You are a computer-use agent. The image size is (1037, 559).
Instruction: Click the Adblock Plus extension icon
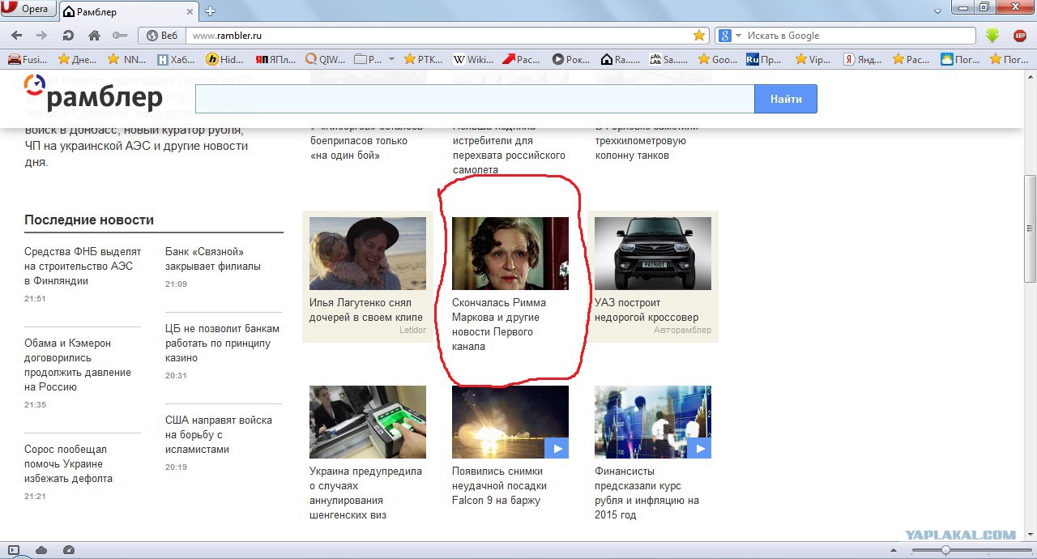pyautogui.click(x=1020, y=36)
